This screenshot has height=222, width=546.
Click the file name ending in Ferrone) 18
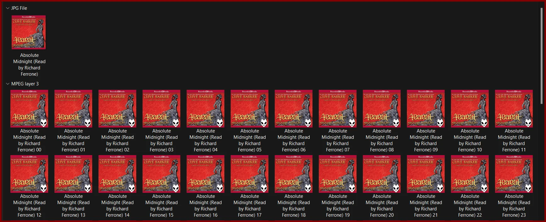coord(294,206)
